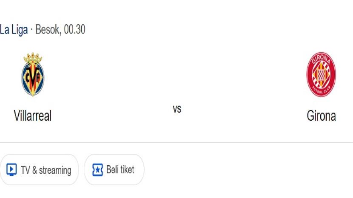Click the Girona club crest
The width and height of the screenshot is (353, 198).
(x=321, y=75)
